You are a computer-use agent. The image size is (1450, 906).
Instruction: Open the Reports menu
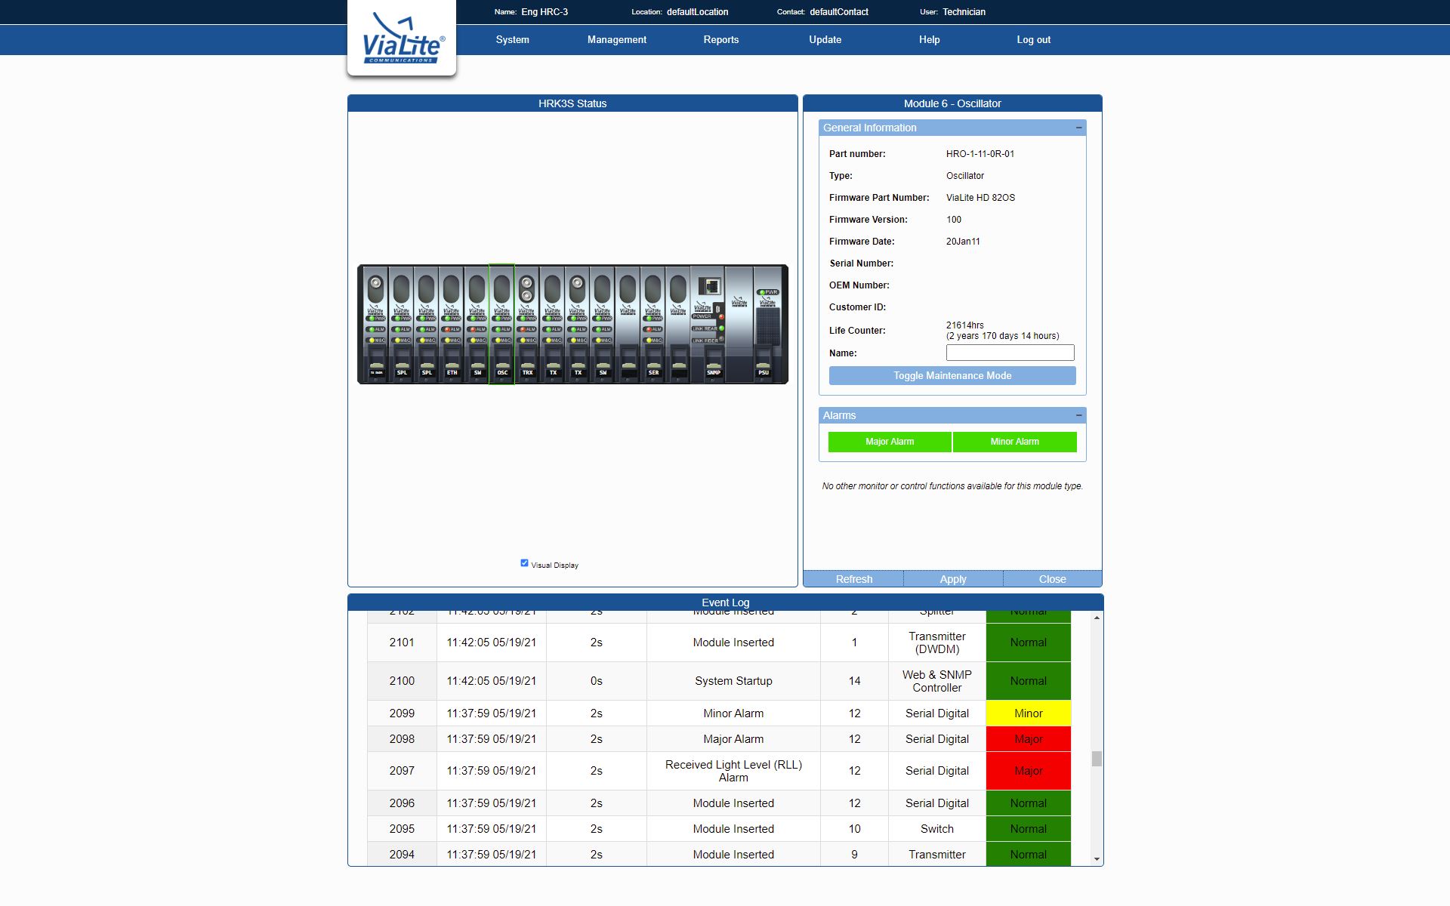[x=720, y=40]
